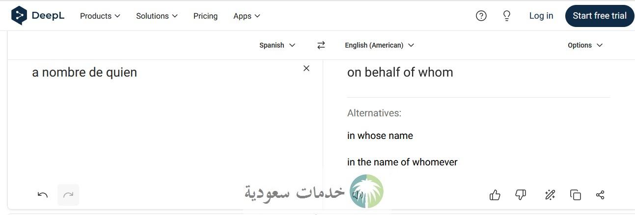Swap source and target languages
Image resolution: width=635 pixels, height=215 pixels.
(x=321, y=45)
